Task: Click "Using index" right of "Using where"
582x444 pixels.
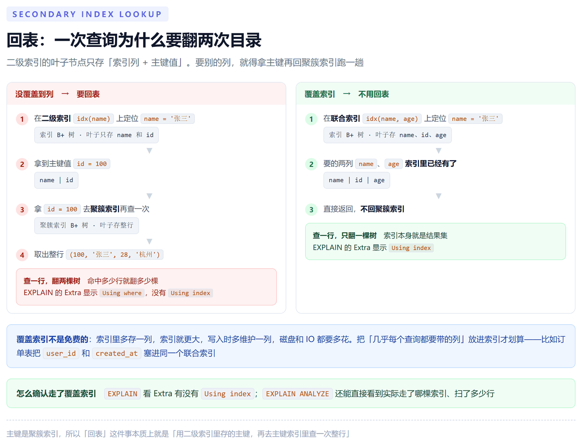Action: tap(191, 293)
